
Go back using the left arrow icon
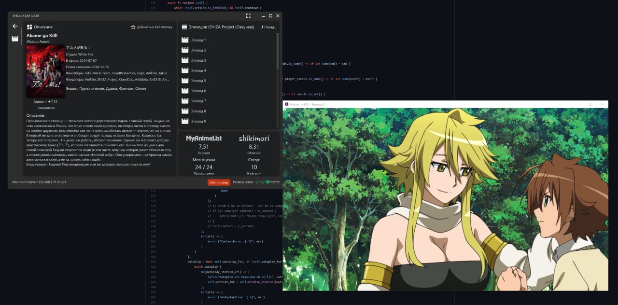15,26
